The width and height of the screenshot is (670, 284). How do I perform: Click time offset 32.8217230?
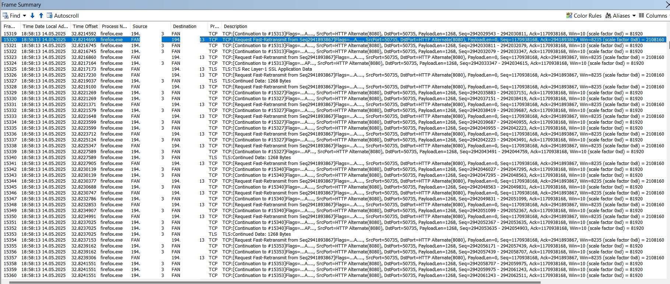point(84,75)
